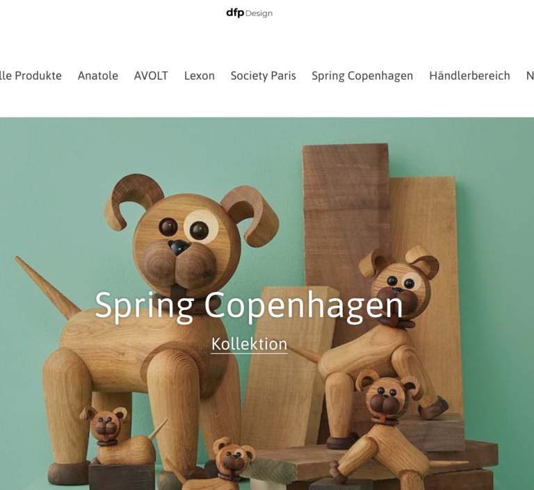Open the Lexon navigation link
This screenshot has width=534, height=490.
coord(200,76)
